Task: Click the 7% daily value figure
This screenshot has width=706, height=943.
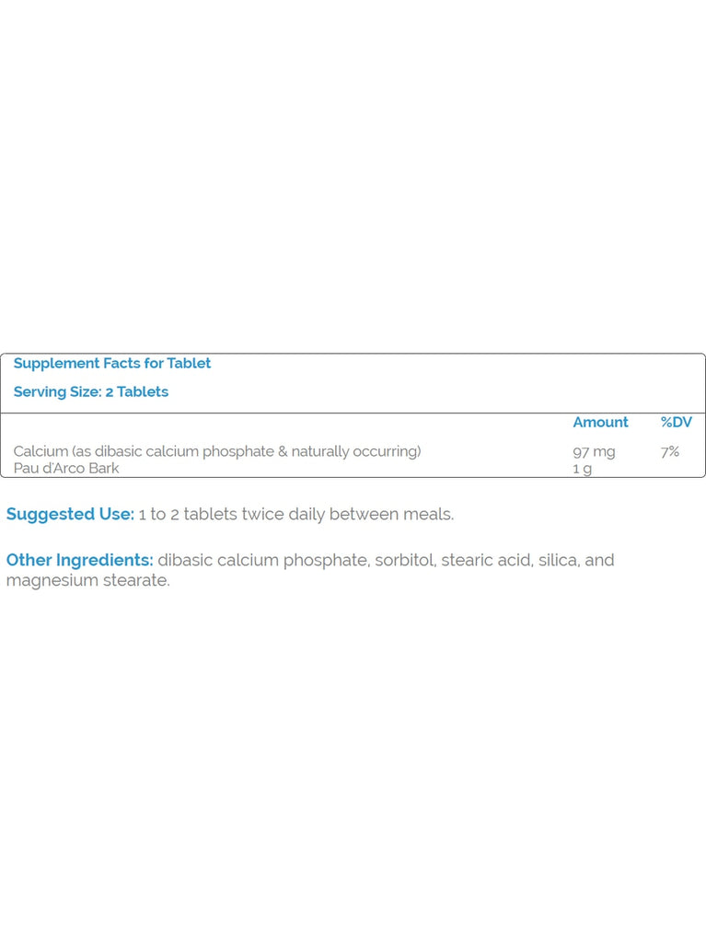Action: click(670, 451)
